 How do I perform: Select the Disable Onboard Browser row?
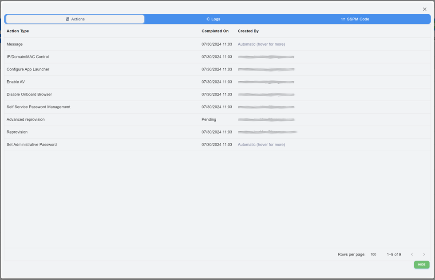click(x=29, y=95)
